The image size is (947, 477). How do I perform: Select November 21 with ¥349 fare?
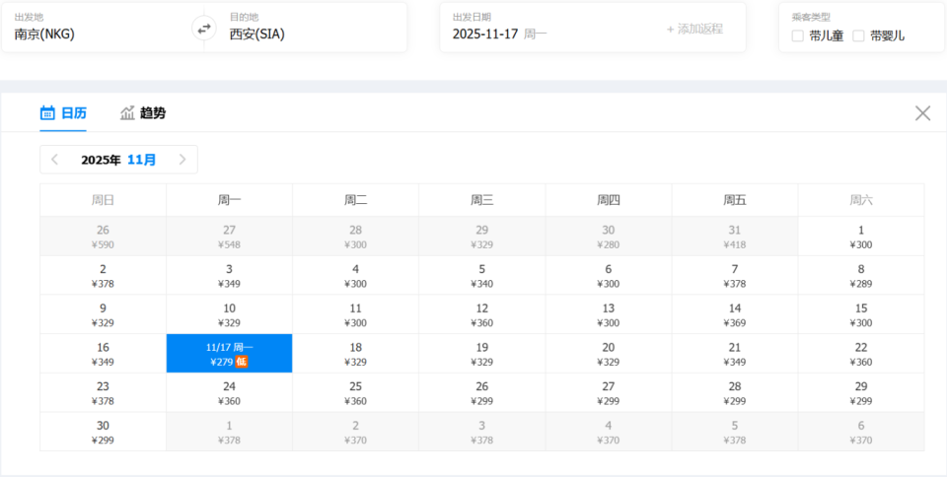(x=735, y=354)
